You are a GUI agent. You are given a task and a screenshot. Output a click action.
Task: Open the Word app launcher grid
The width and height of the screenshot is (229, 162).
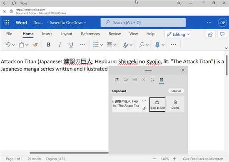tap(7, 22)
